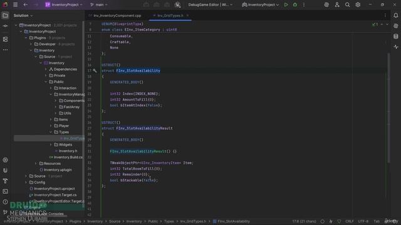Open the Database tool window icon
The image size is (401, 225).
(395, 36)
